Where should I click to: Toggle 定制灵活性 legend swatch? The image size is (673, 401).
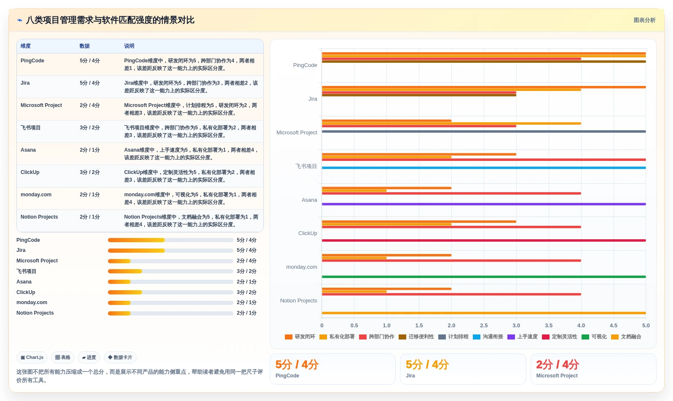pos(546,337)
